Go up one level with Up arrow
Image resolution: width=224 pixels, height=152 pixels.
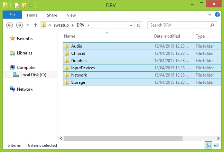point(35,25)
